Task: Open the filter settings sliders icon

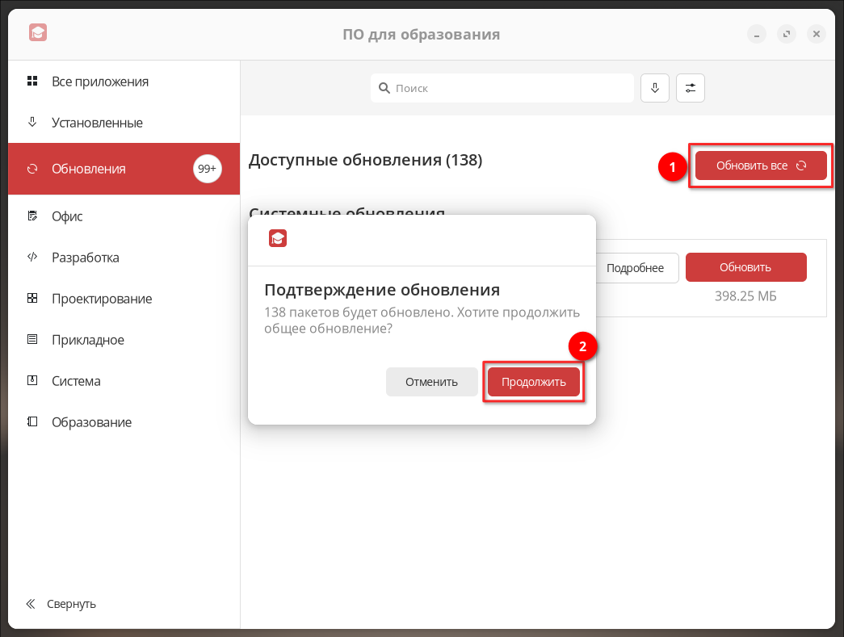Action: [x=691, y=88]
